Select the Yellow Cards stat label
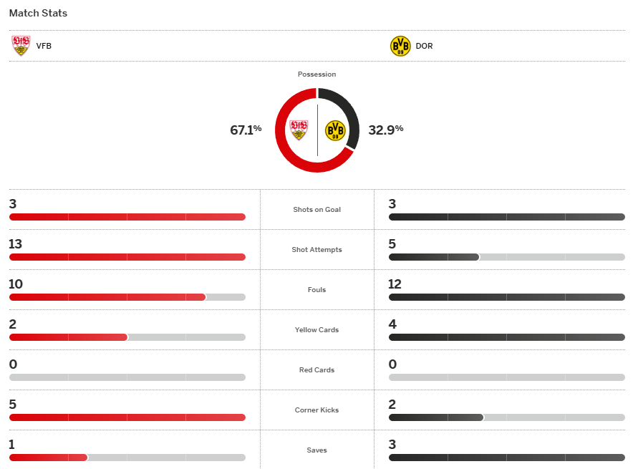This screenshot has height=469, width=633. pos(316,330)
